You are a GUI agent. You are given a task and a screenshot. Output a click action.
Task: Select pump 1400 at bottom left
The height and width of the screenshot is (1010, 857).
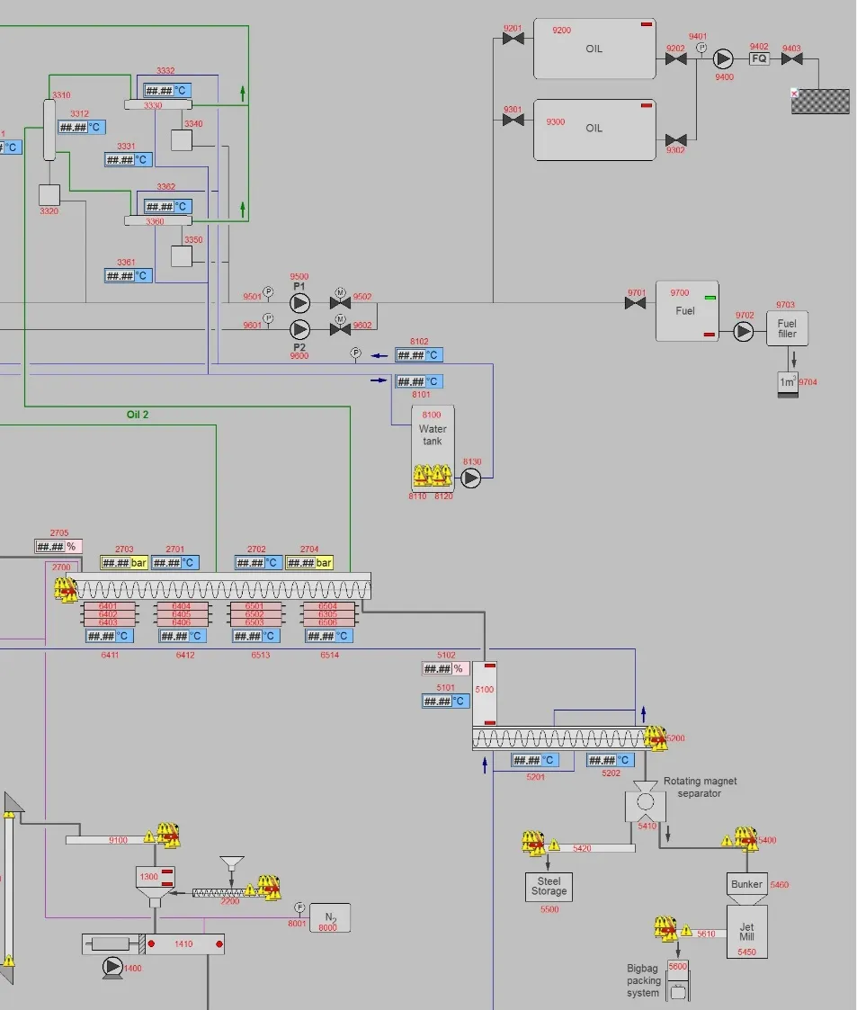click(x=113, y=965)
